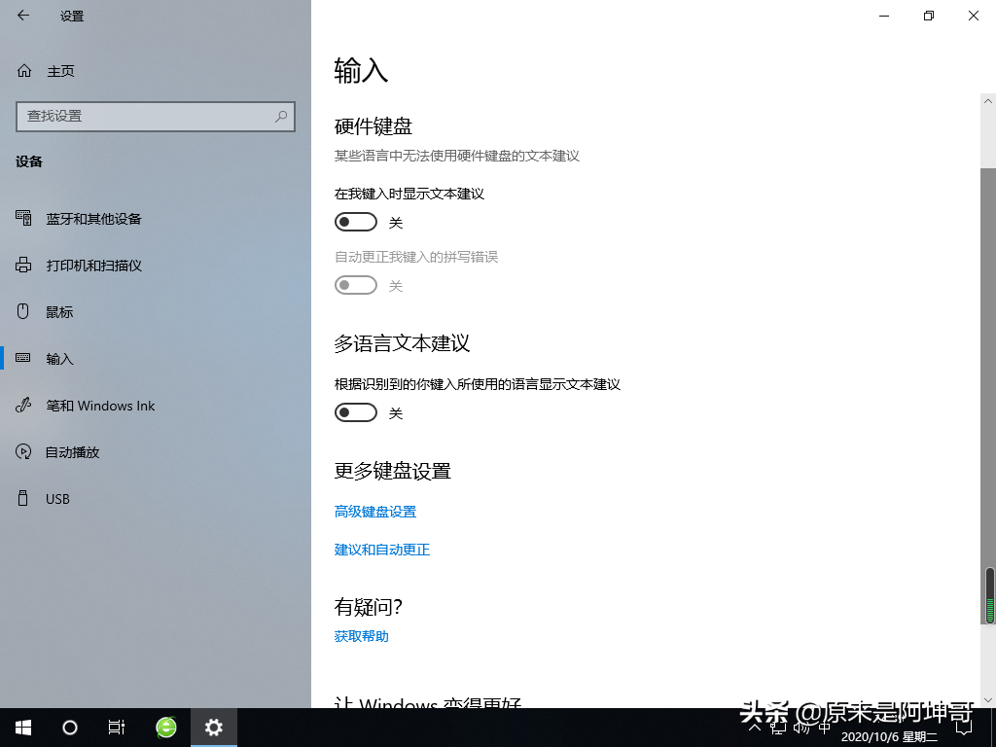Click the 蓝牙和其他设备 devices icon
Screen dimensions: 996x747
coord(23,219)
